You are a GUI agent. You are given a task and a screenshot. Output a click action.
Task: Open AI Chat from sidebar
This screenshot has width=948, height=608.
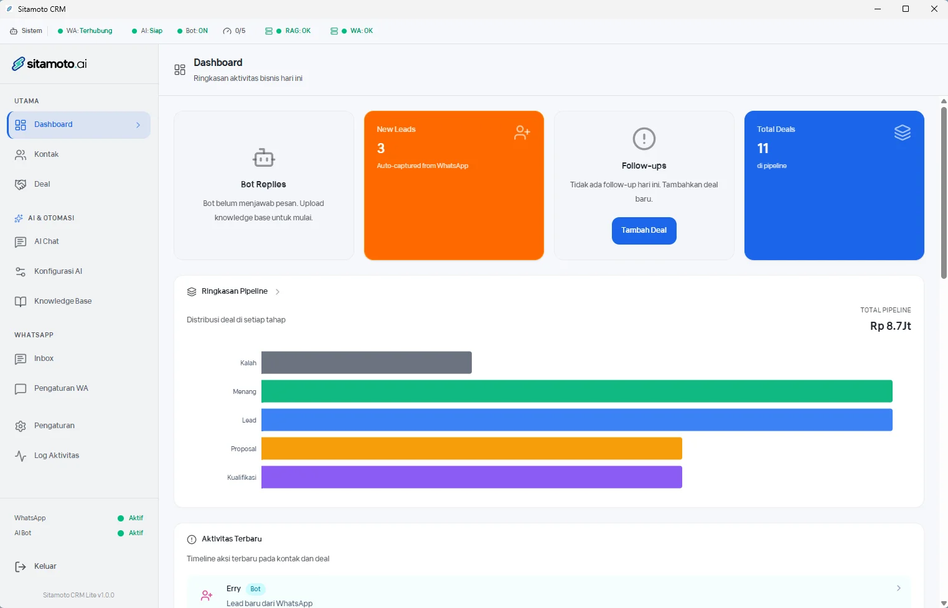coord(79,242)
